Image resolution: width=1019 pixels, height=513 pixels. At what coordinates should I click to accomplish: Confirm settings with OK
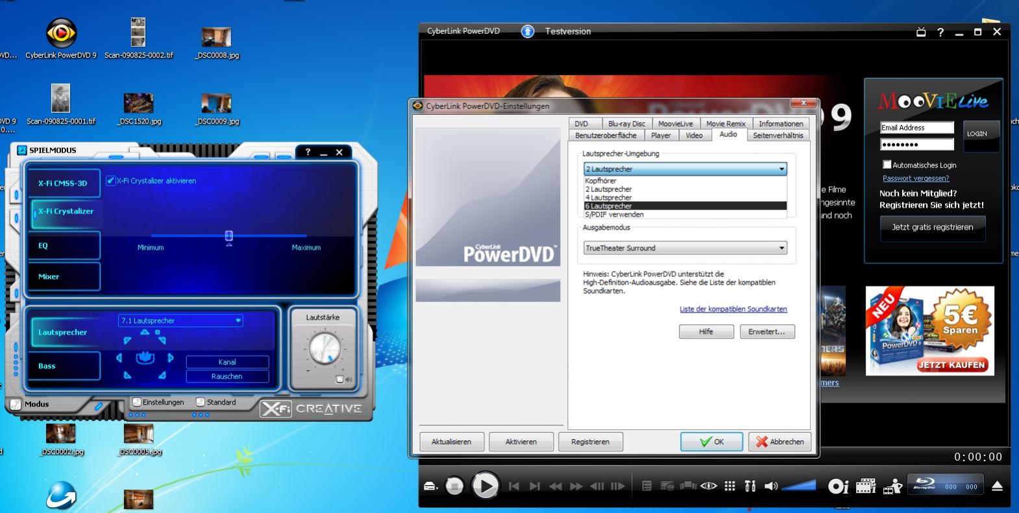coord(711,442)
